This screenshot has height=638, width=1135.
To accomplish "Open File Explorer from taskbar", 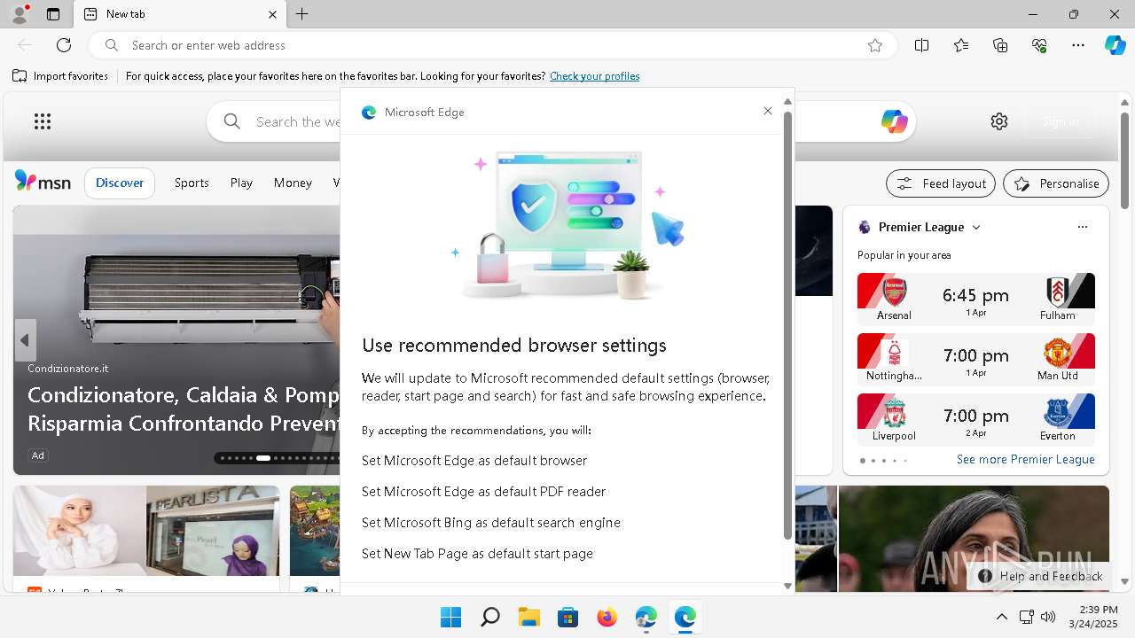I will (528, 618).
